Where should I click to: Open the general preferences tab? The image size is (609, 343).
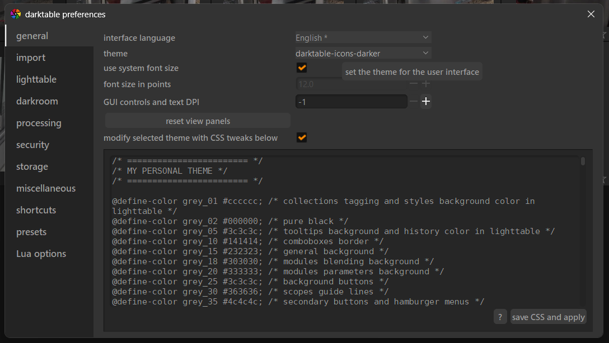click(50, 36)
